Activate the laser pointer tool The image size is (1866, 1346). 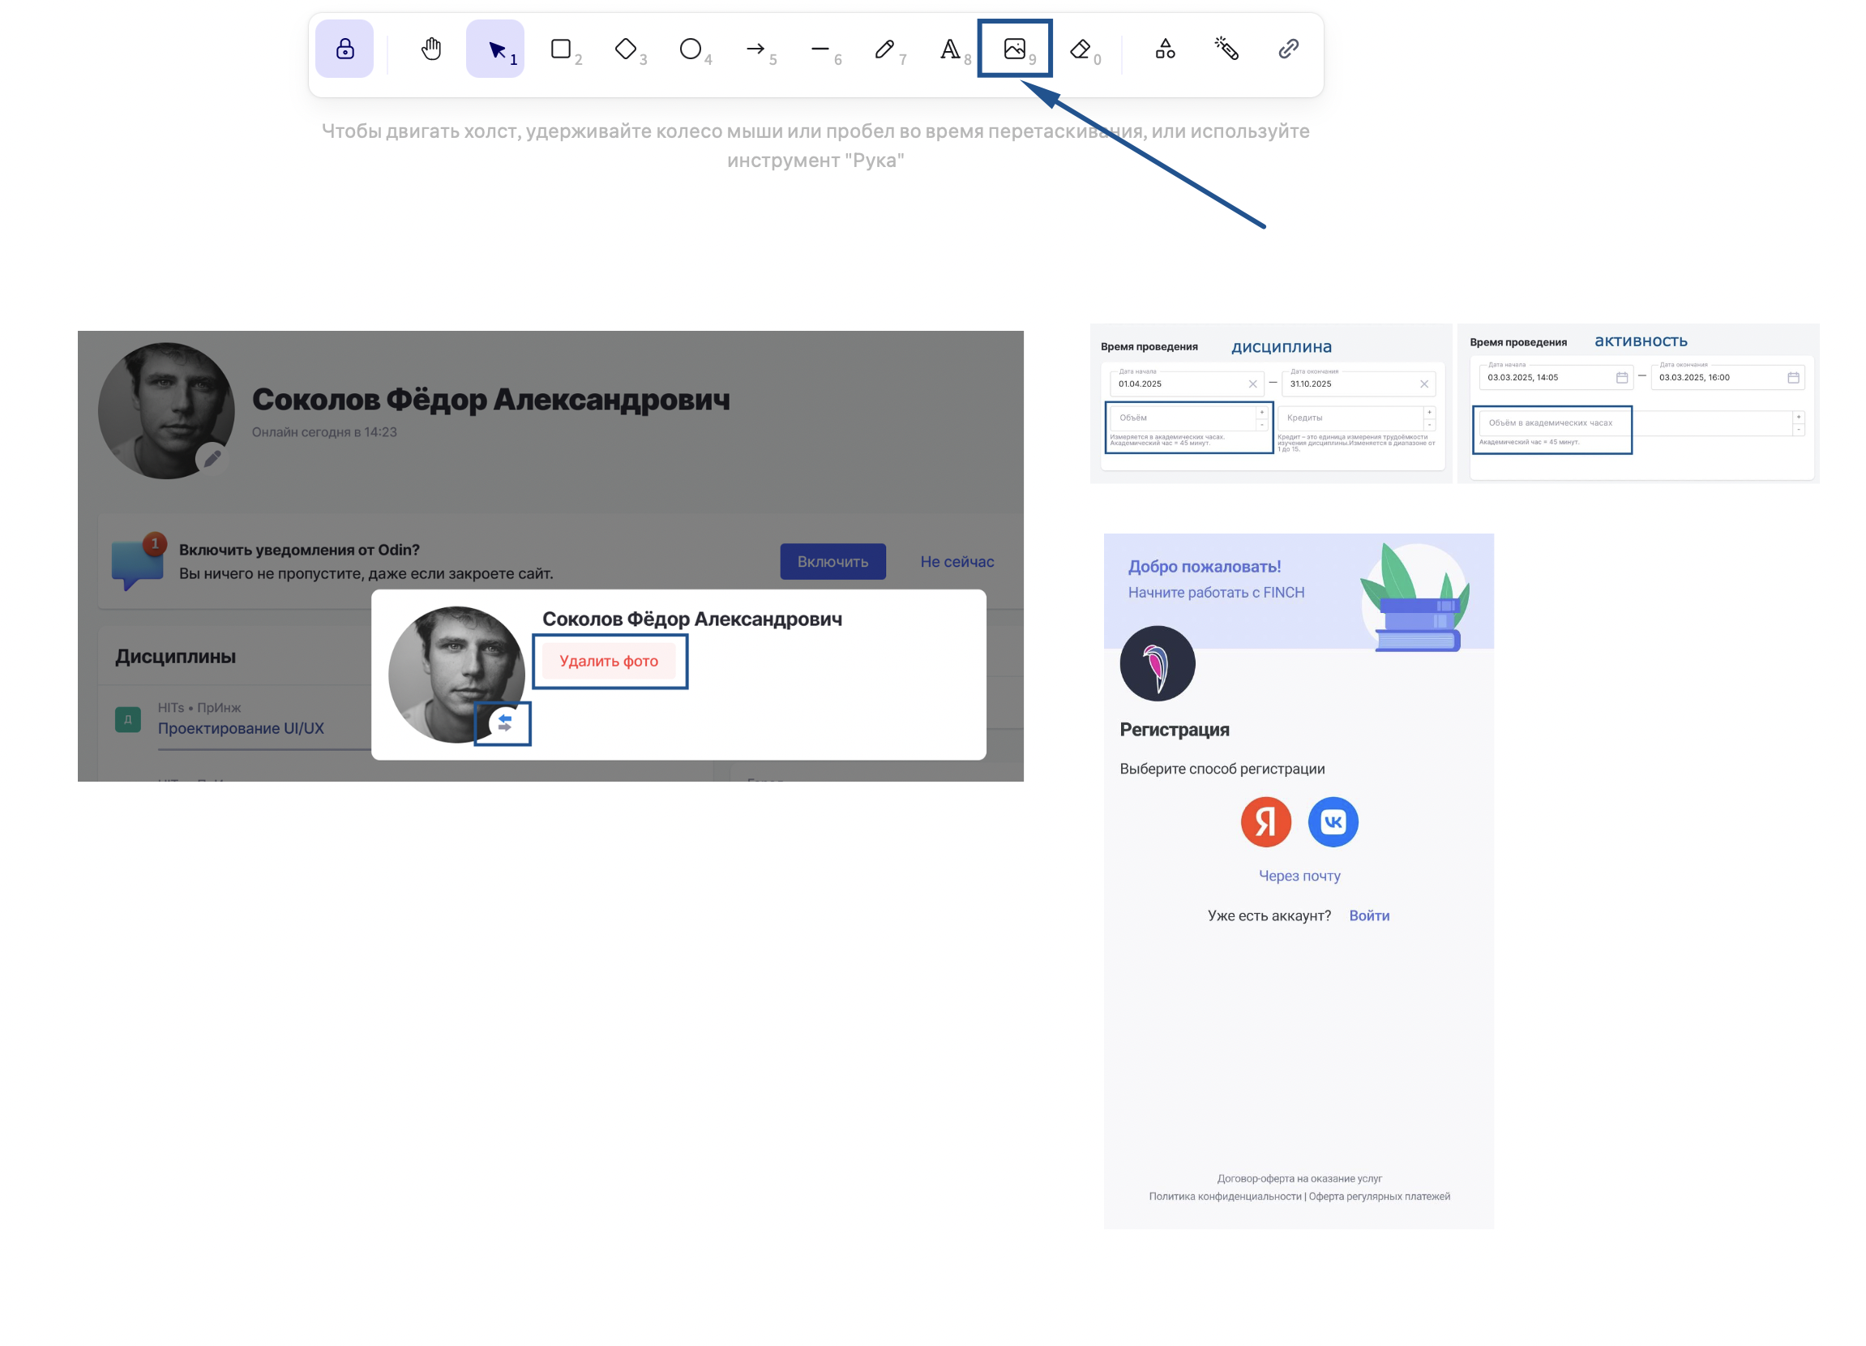(x=1226, y=49)
